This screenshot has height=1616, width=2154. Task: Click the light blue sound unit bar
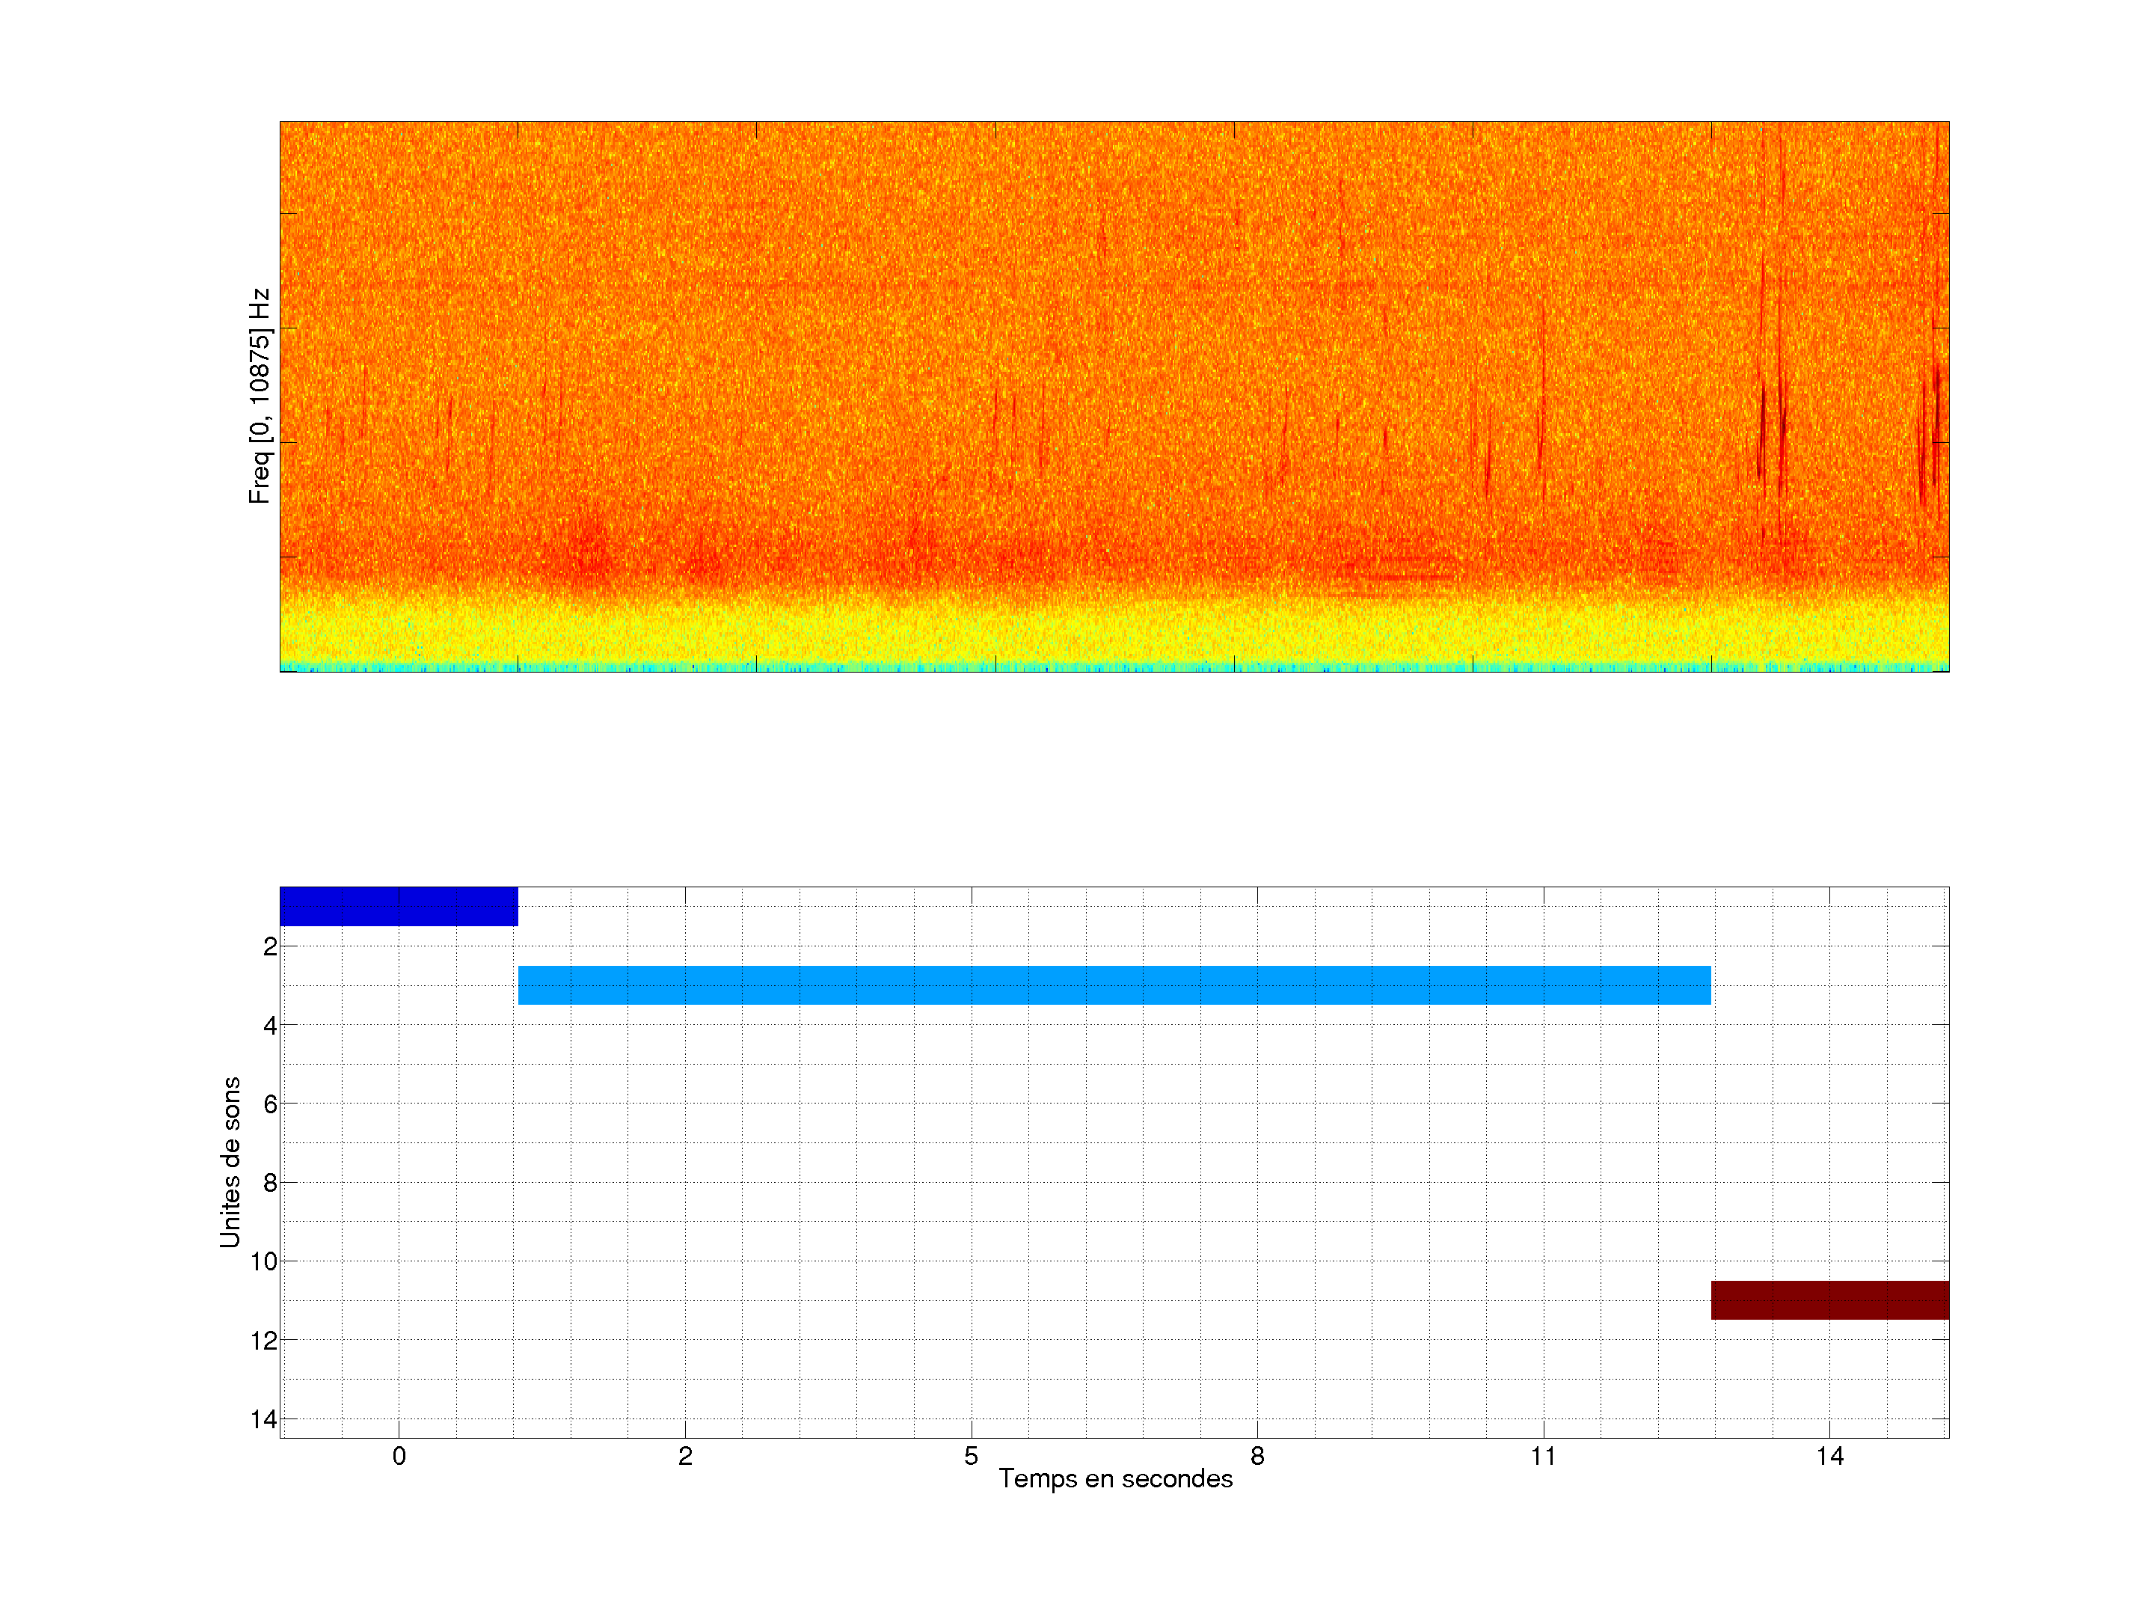pos(1114,985)
